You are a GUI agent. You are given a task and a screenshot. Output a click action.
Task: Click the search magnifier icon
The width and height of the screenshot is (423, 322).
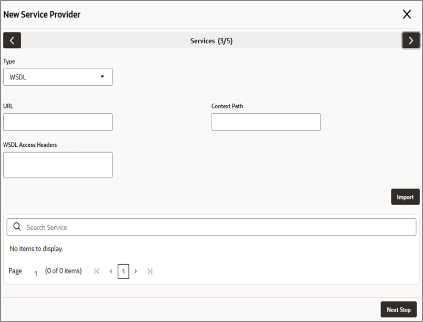(x=17, y=227)
